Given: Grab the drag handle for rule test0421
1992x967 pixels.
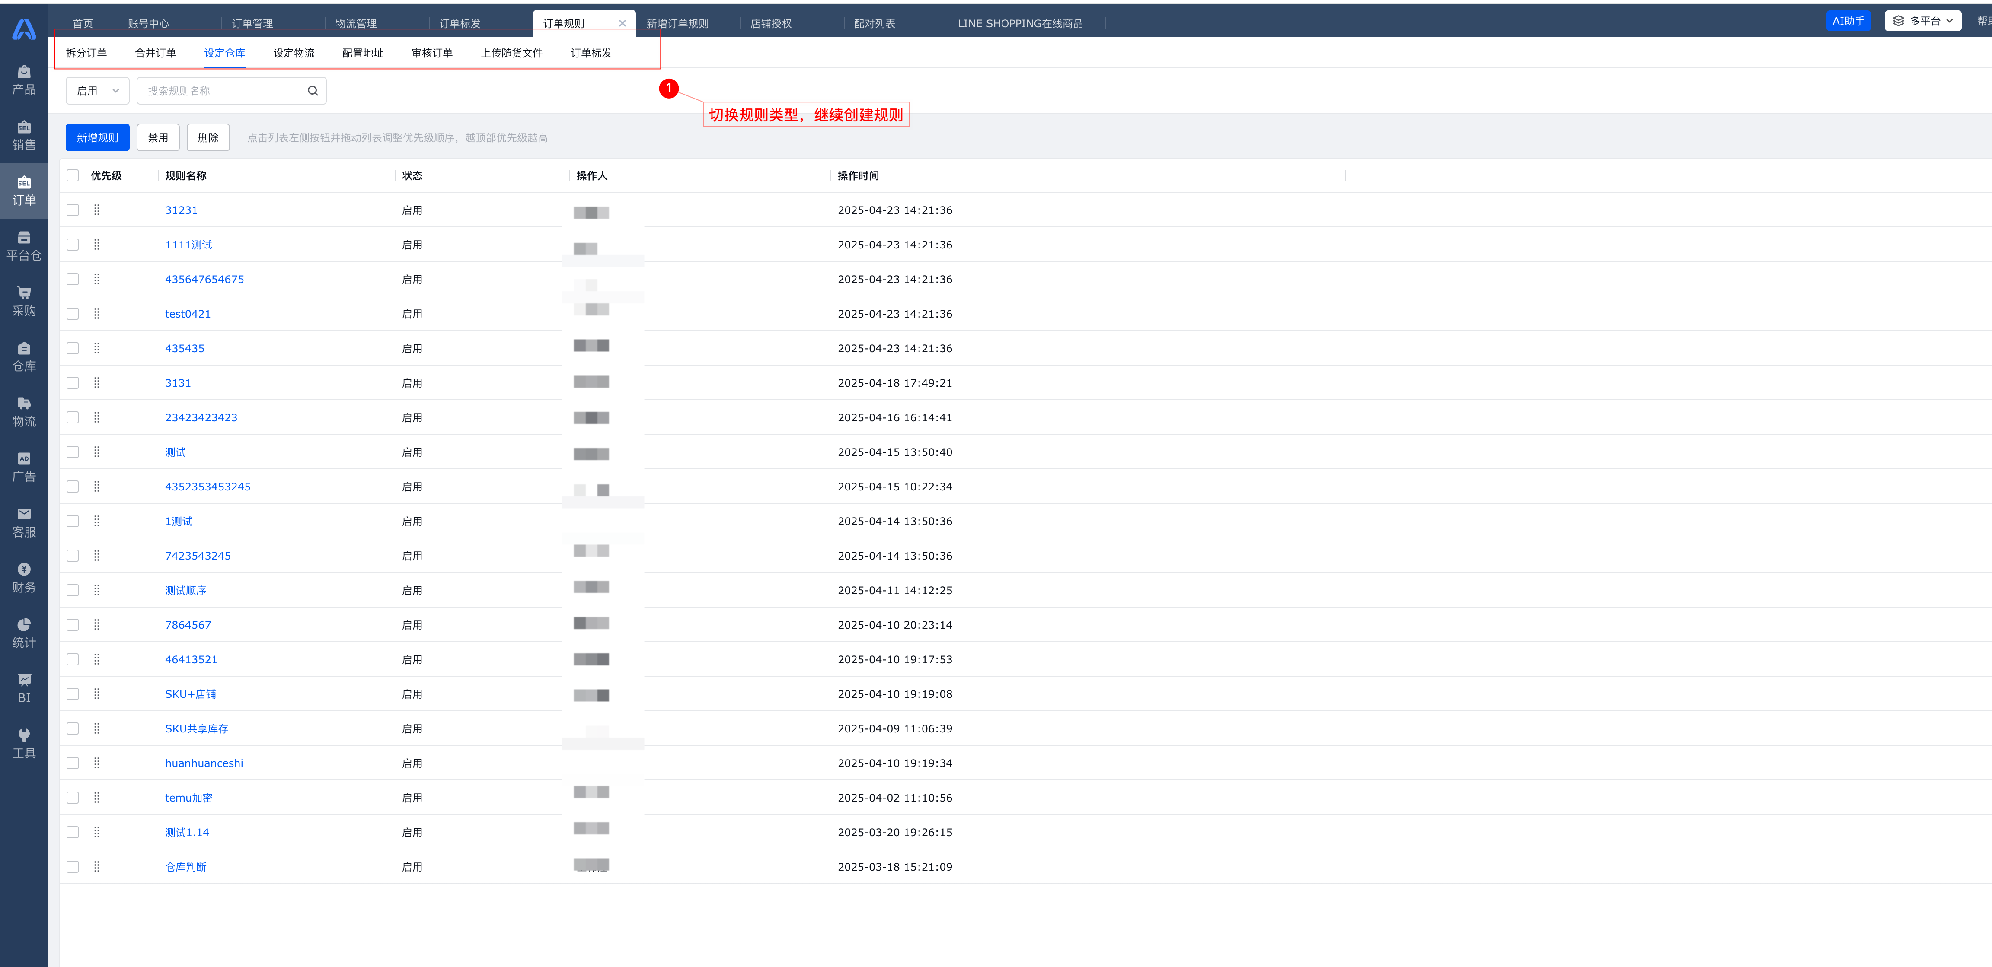Looking at the screenshot, I should click(x=97, y=314).
